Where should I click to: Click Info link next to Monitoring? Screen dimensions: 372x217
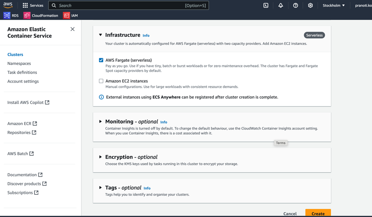click(x=164, y=122)
